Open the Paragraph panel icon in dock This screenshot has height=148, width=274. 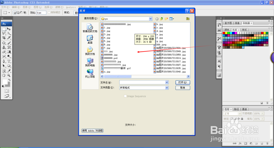coord(219,67)
